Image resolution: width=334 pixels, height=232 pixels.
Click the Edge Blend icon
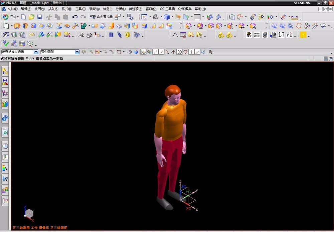tap(145, 26)
